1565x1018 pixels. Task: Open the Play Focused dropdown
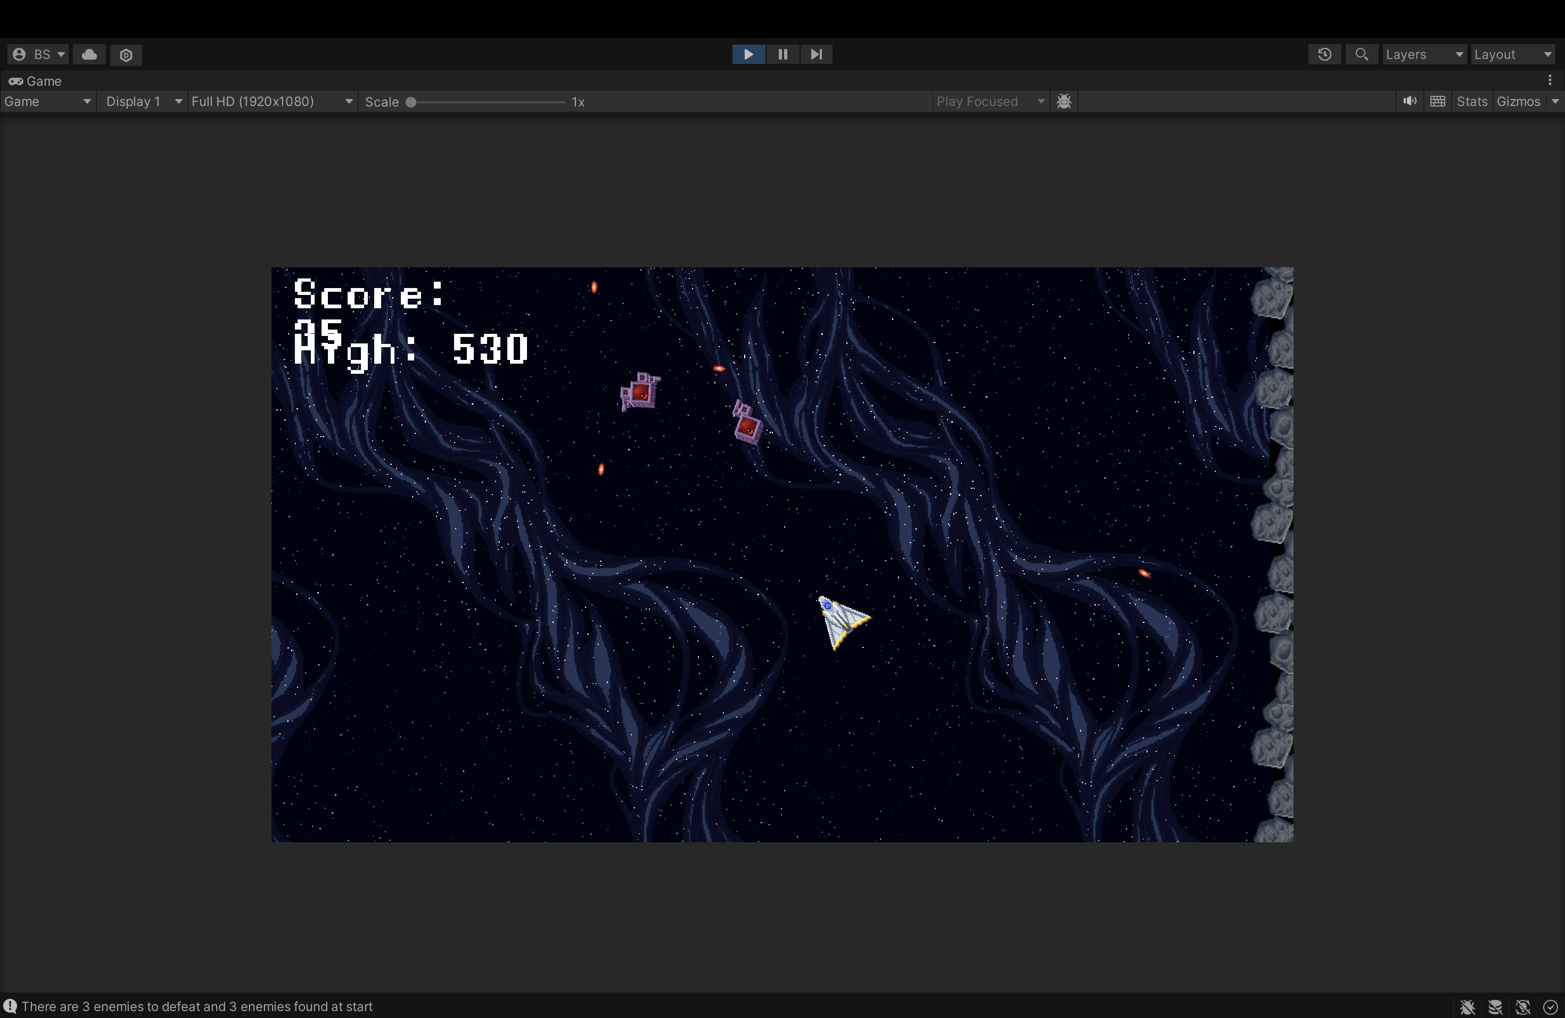click(989, 101)
